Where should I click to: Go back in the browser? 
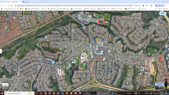(2, 6)
